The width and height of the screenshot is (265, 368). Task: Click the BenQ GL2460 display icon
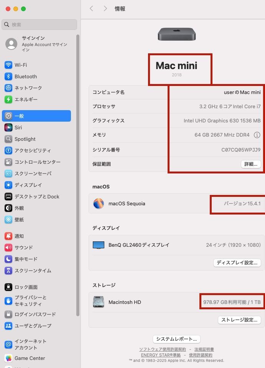[x=99, y=245]
